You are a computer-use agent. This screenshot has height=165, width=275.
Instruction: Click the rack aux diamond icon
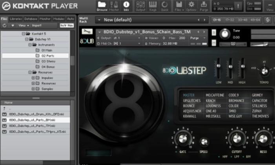(x=268, y=20)
